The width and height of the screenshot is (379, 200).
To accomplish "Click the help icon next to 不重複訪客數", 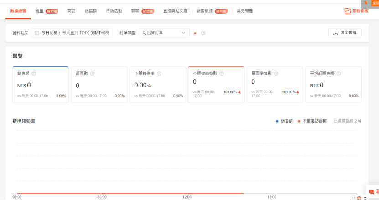I will pyautogui.click(x=221, y=73).
